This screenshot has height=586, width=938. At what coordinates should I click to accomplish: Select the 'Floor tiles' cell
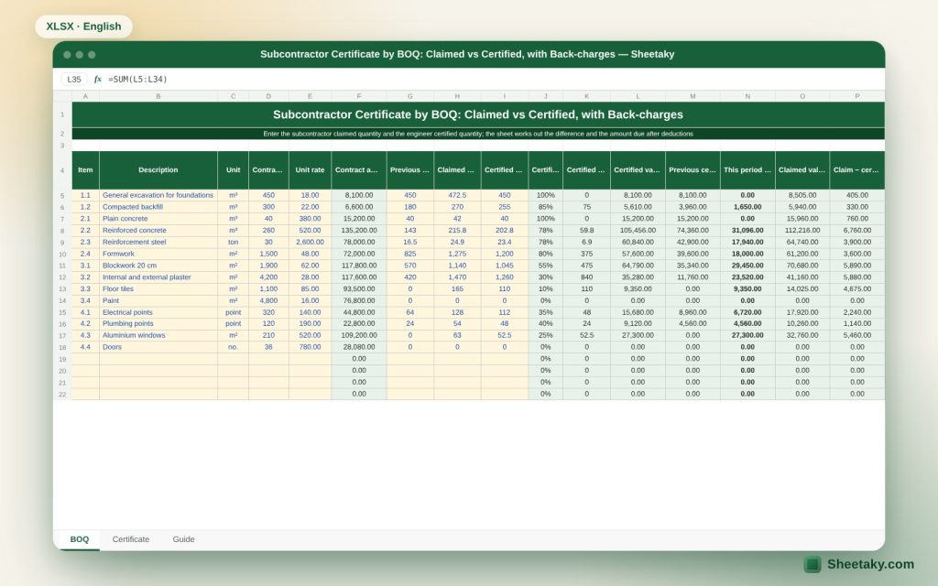point(158,288)
